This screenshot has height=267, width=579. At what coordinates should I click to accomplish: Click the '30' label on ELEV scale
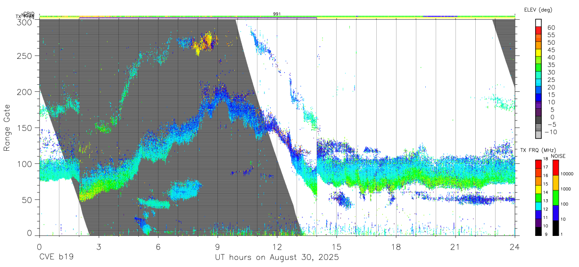click(550, 72)
